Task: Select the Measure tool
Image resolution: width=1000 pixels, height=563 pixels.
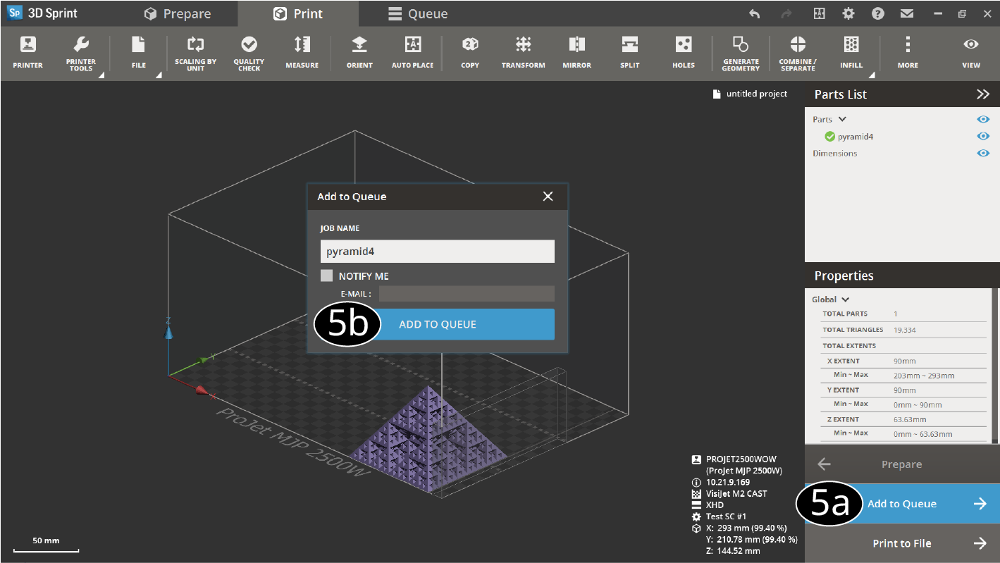Action: coord(302,51)
